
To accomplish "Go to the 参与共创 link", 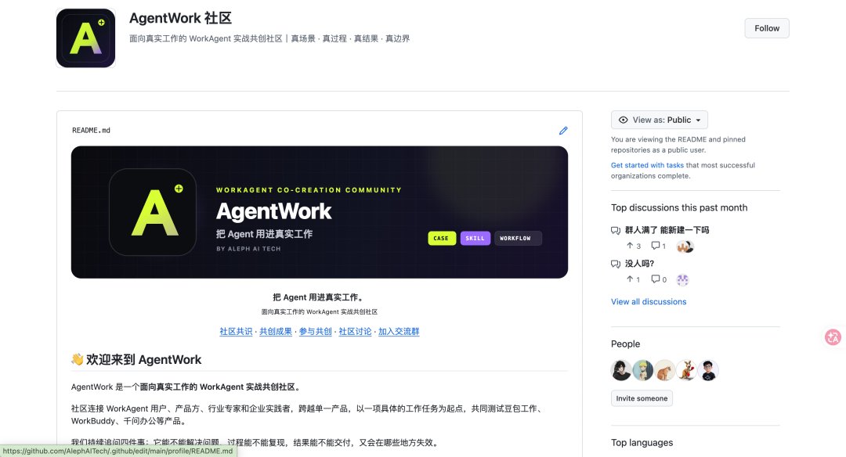I will 316,332.
